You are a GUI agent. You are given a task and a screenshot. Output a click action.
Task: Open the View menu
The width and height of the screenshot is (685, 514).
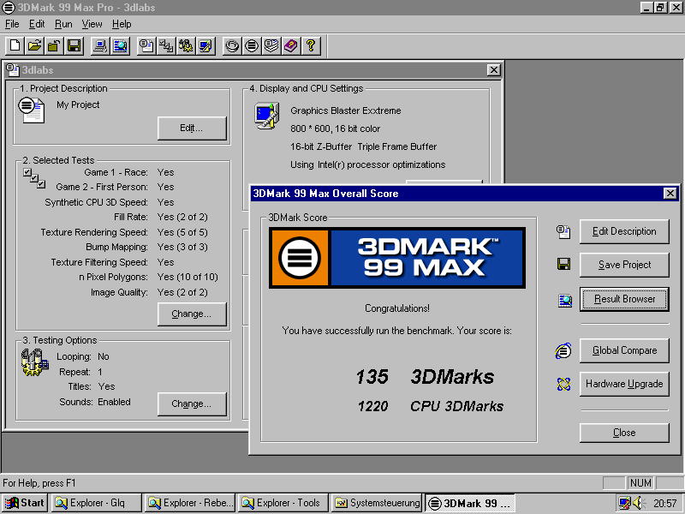tap(91, 24)
